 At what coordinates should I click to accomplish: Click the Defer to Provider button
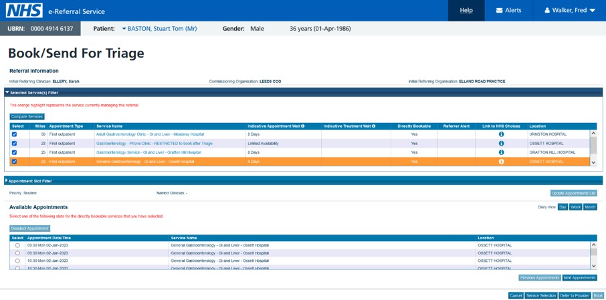pos(575,296)
